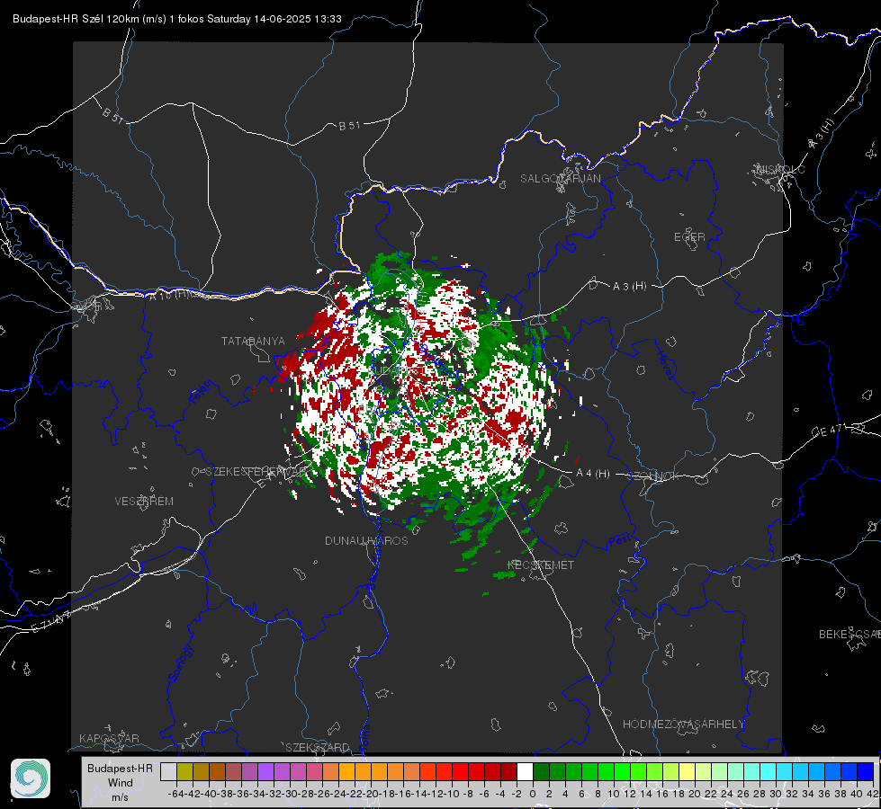This screenshot has height=809, width=881.
Task: Choose the cyan swatch above 28
Action: [769, 772]
